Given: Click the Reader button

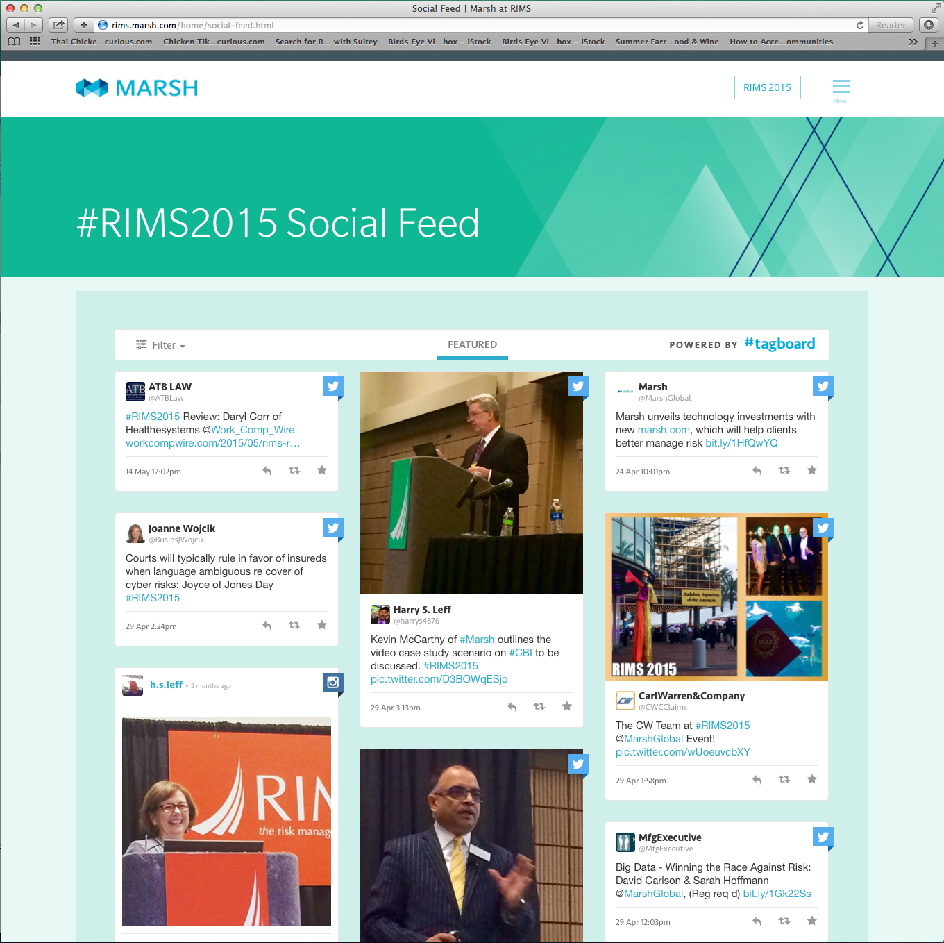Looking at the screenshot, I should [891, 25].
